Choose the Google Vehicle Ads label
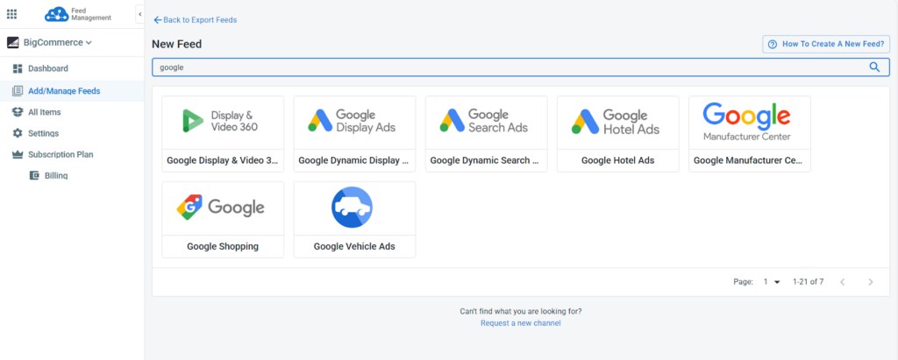The width and height of the screenshot is (898, 360). tap(354, 247)
